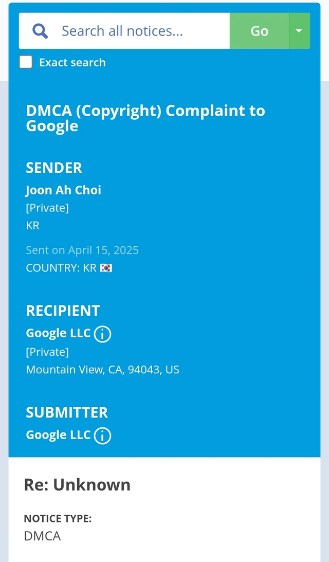Click the Mountain View, CA address line
The image size is (329, 562).
click(102, 369)
